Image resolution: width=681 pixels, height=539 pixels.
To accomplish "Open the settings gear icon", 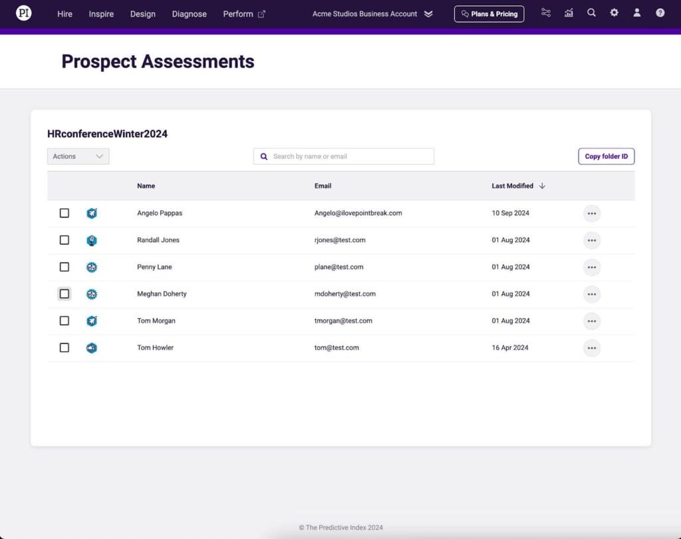I will click(x=614, y=13).
